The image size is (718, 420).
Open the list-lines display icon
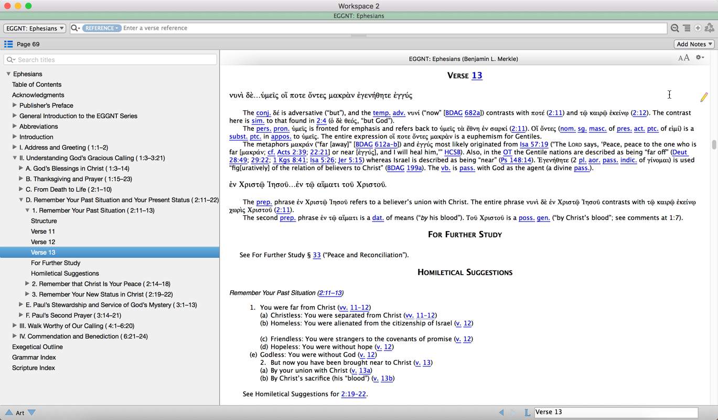point(687,28)
